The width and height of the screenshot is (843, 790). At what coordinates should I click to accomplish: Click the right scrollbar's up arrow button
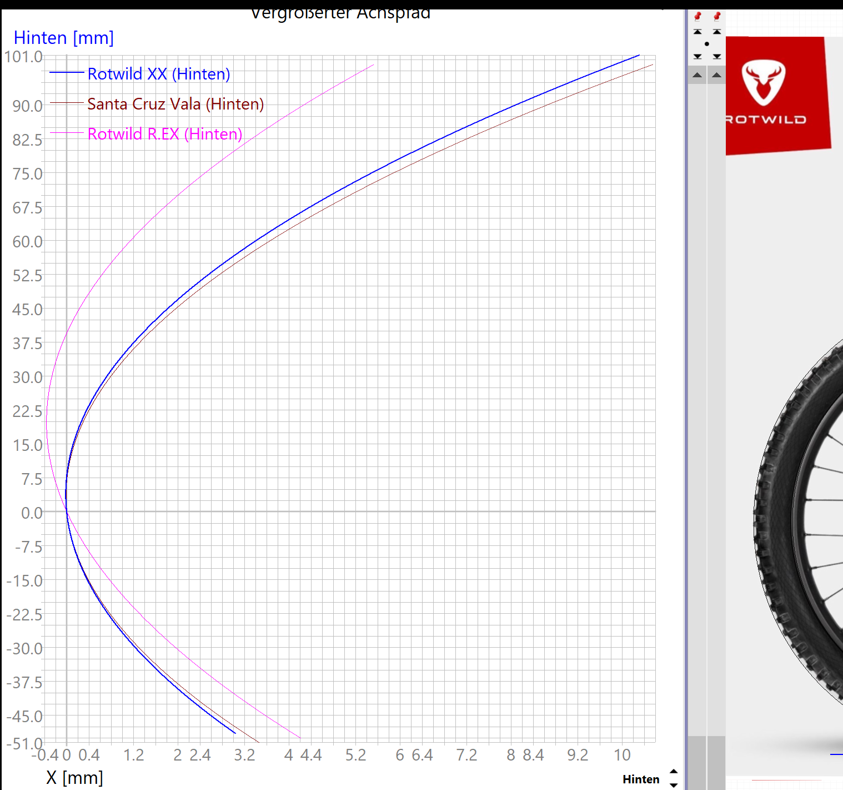tap(717, 75)
